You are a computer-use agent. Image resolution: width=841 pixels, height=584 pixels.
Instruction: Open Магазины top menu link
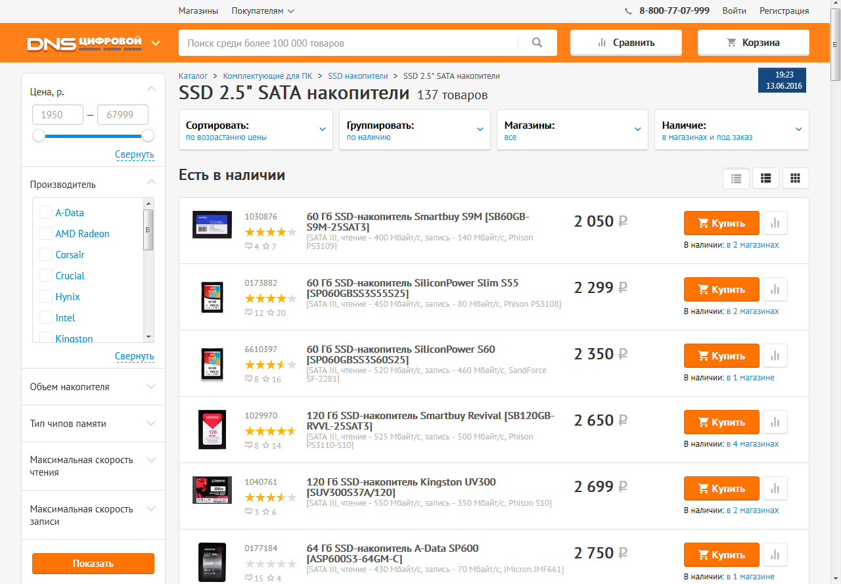198,11
